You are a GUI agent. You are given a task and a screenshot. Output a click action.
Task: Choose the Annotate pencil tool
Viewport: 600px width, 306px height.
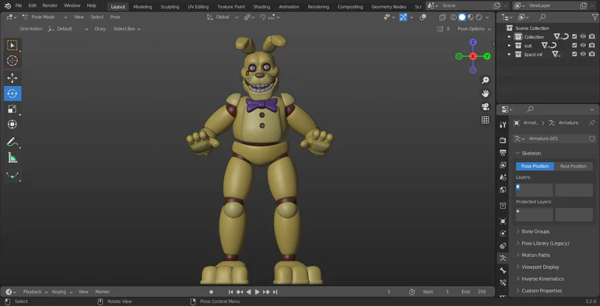pyautogui.click(x=13, y=142)
